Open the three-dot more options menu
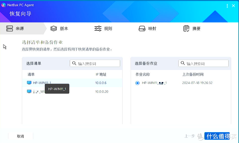 pyautogui.click(x=227, y=6)
